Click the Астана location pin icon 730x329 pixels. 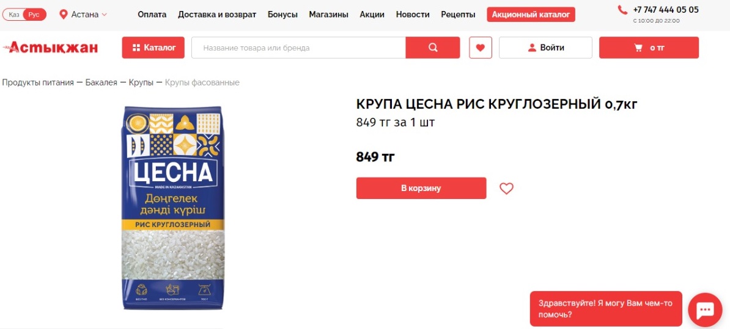pyautogui.click(x=64, y=15)
